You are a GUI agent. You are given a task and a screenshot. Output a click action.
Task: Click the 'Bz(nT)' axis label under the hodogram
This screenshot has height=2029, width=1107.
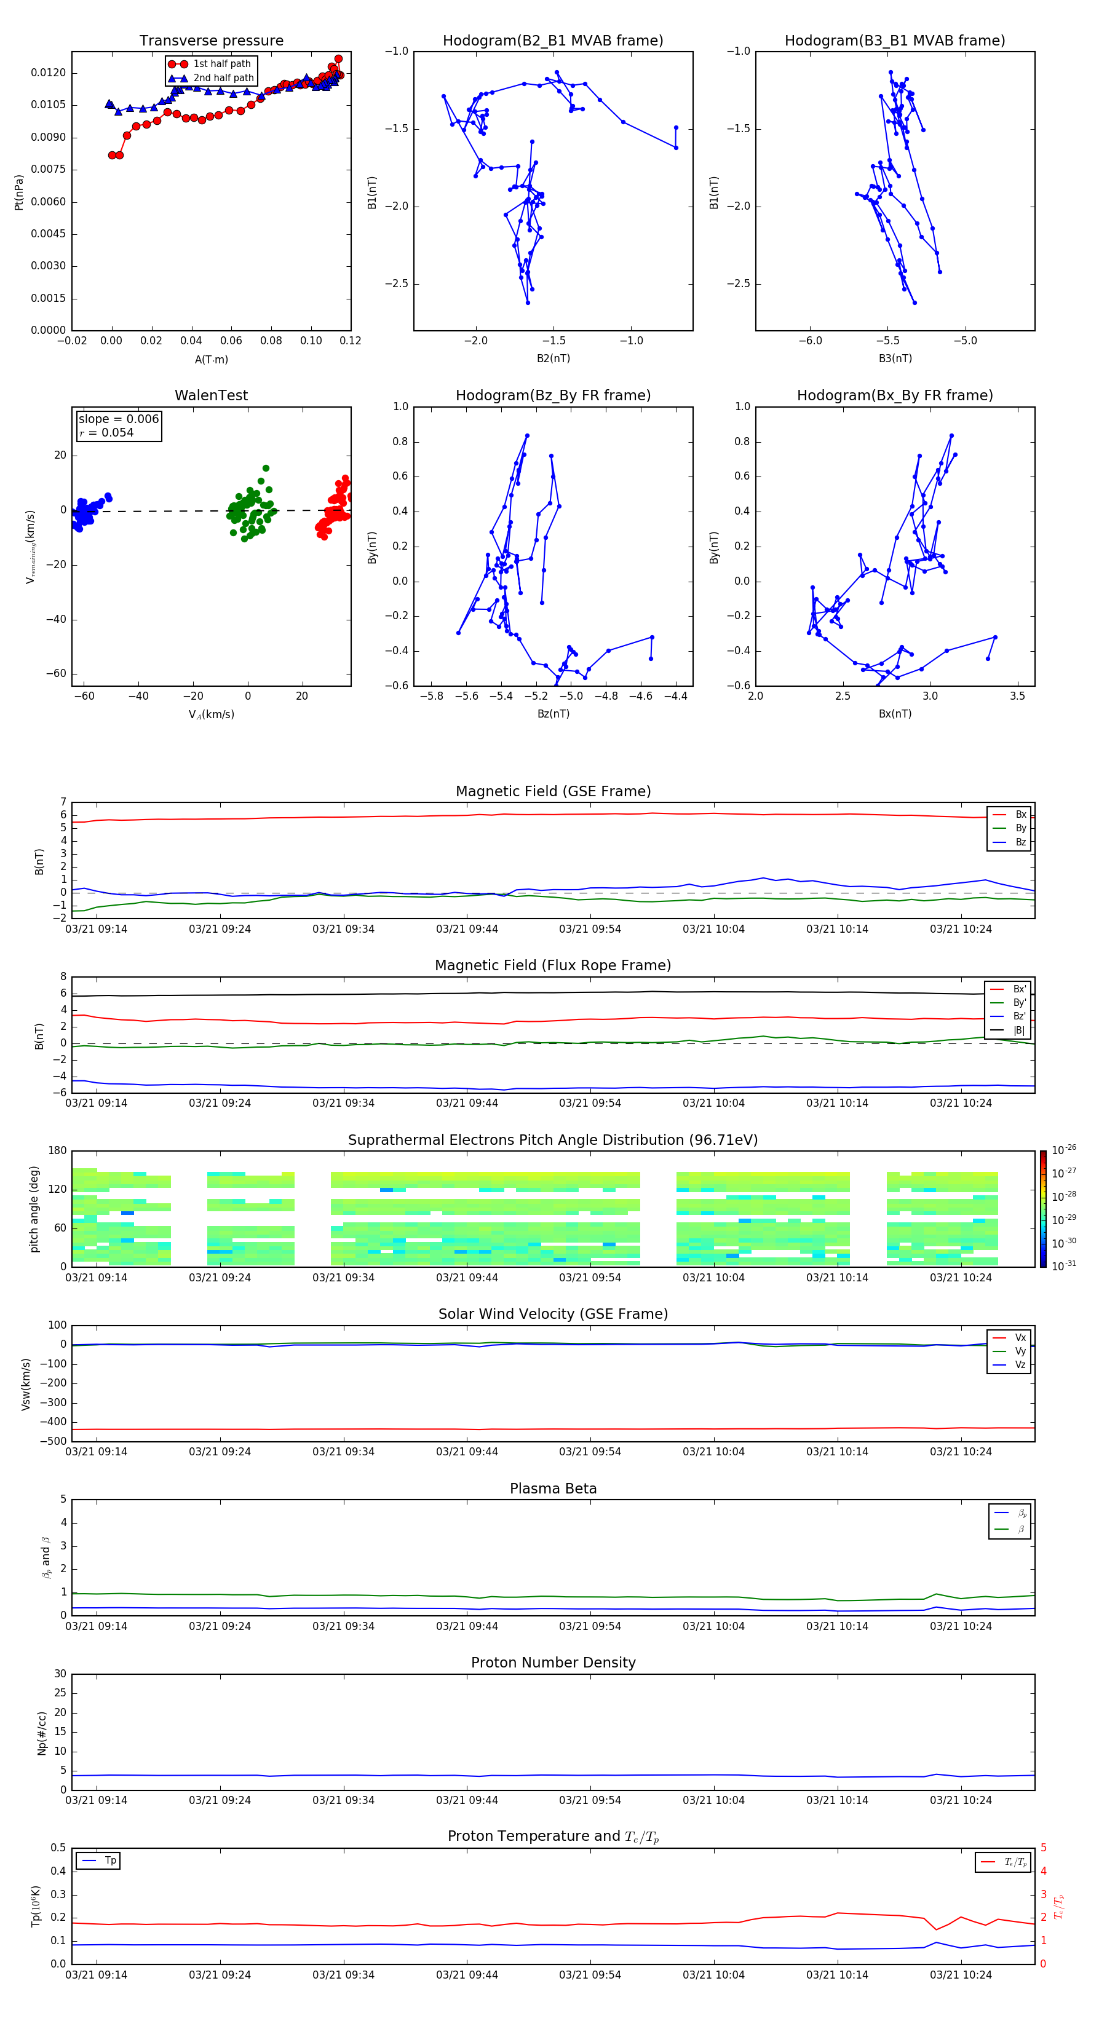[x=553, y=714]
